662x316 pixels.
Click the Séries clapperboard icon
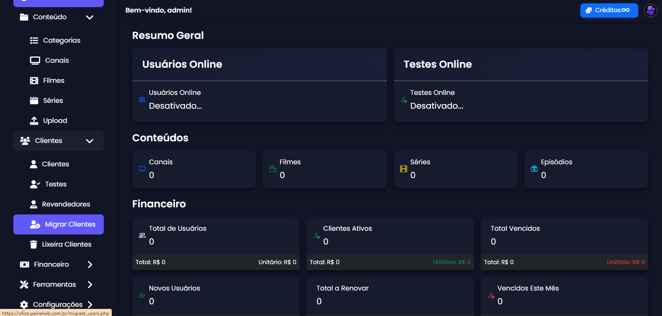pyautogui.click(x=34, y=101)
